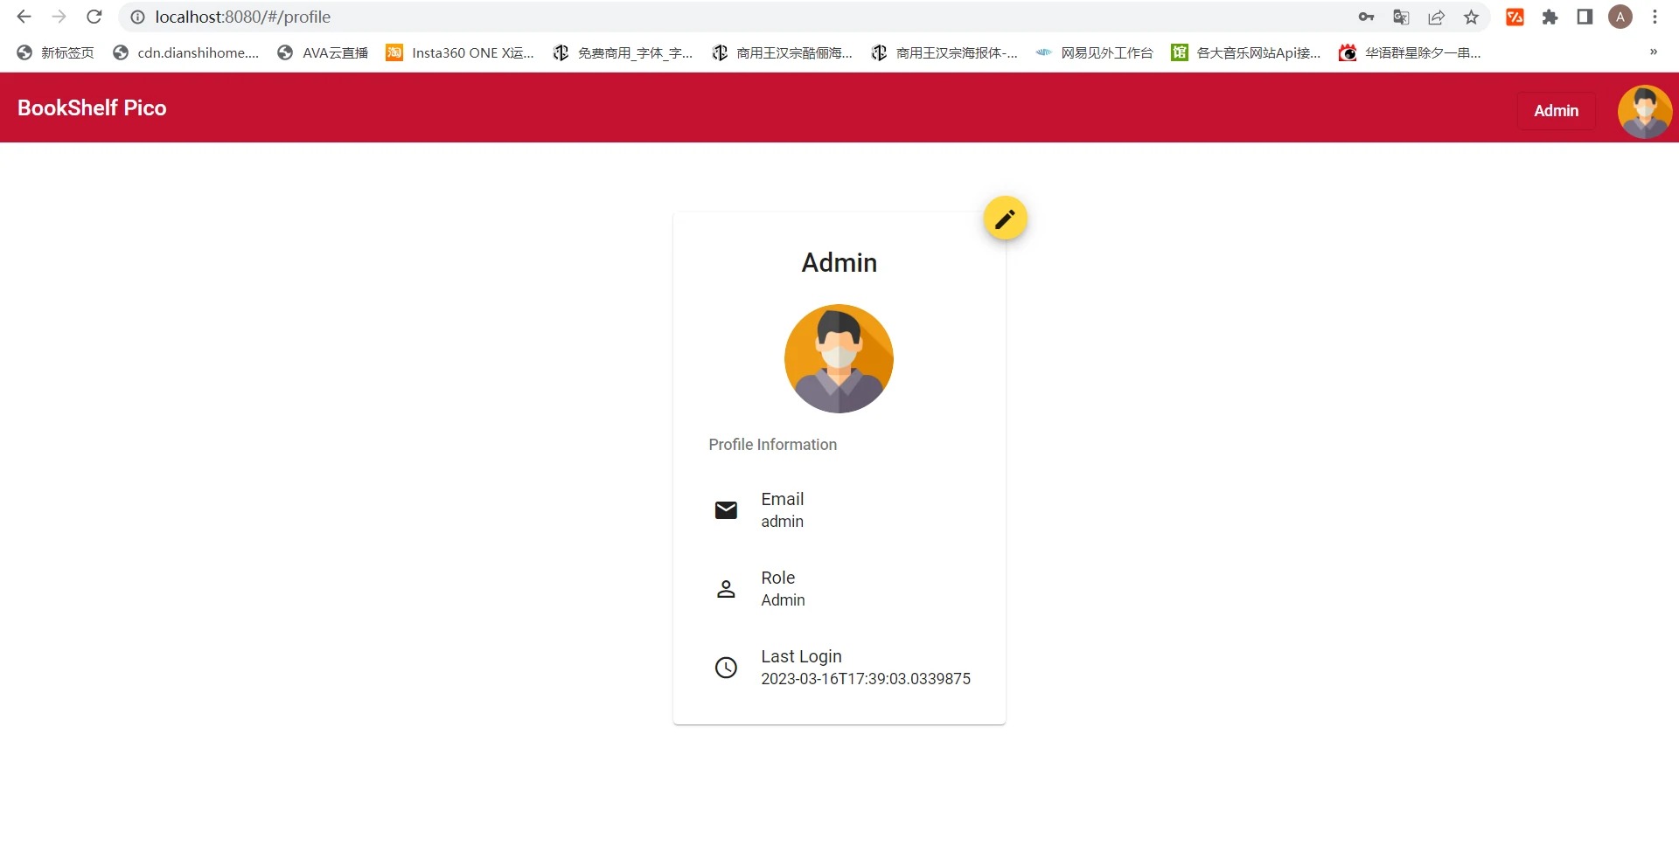Bookmark this page with the star icon
The width and height of the screenshot is (1679, 852).
click(1472, 17)
